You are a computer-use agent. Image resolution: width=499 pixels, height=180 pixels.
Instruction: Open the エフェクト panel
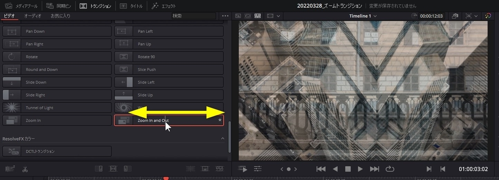click(x=163, y=6)
